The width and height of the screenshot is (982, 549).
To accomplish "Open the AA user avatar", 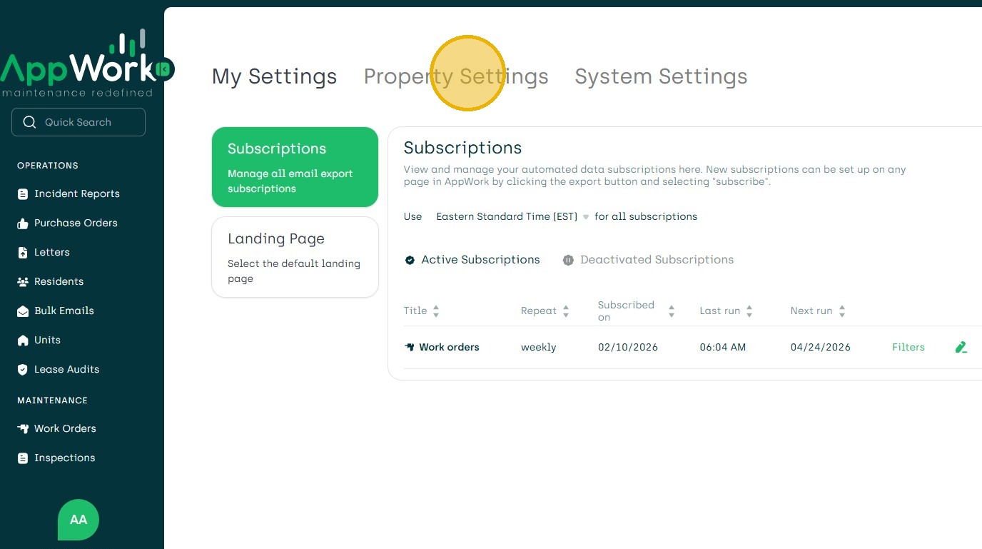I will 79,520.
